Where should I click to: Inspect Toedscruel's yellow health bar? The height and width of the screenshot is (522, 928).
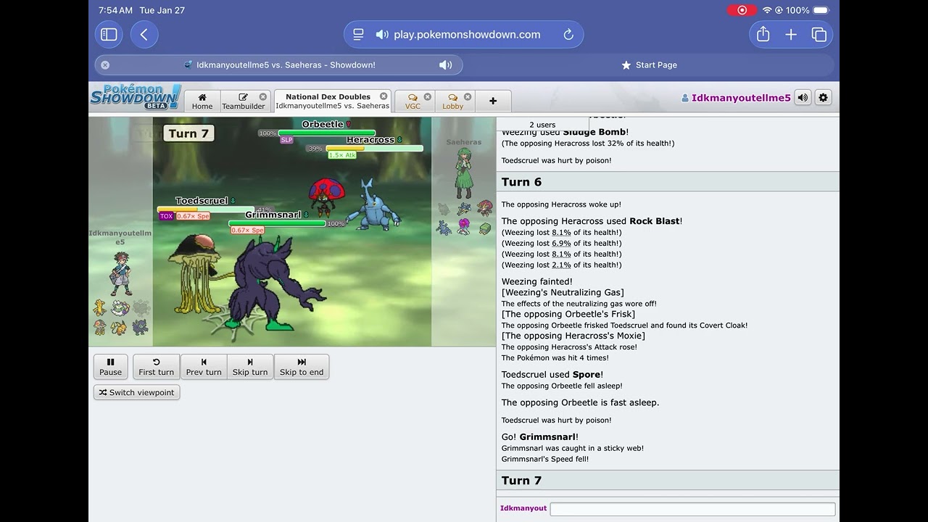206,210
